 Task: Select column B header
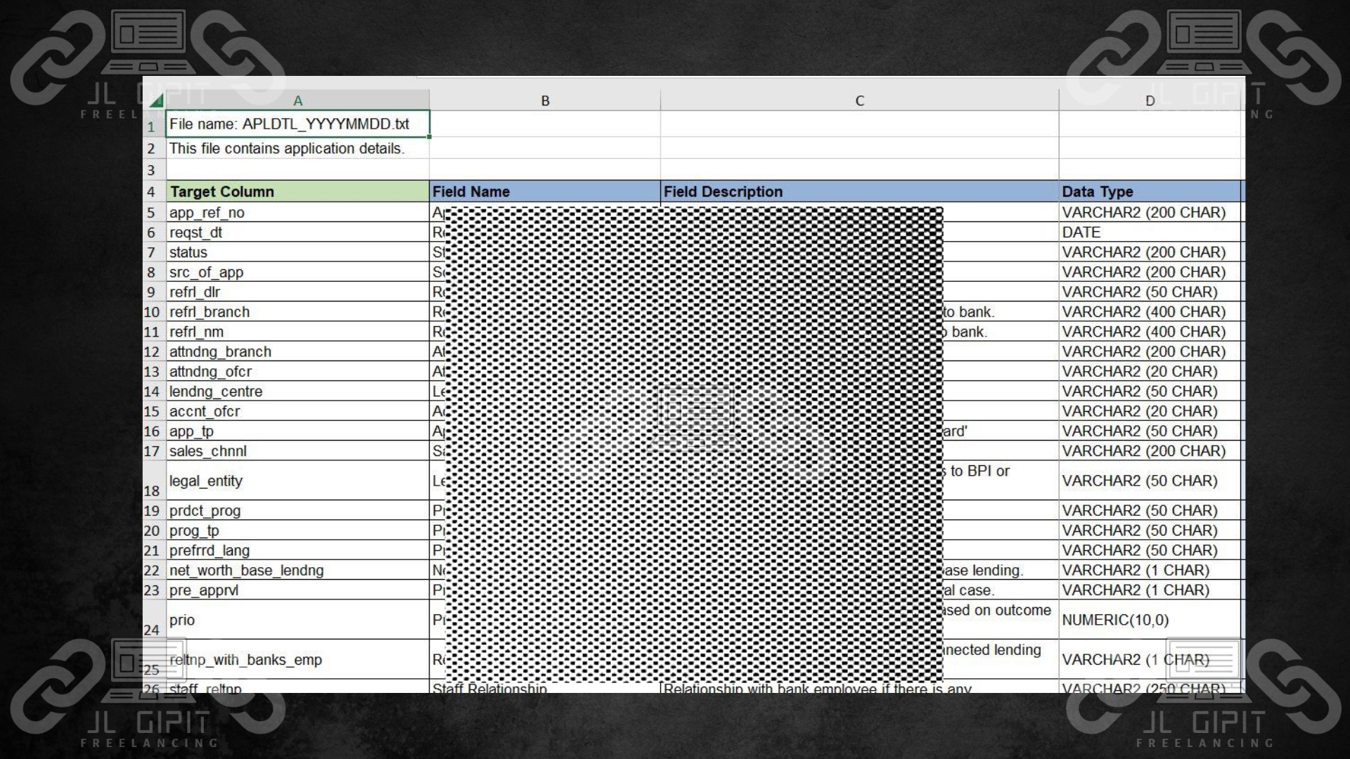point(545,100)
